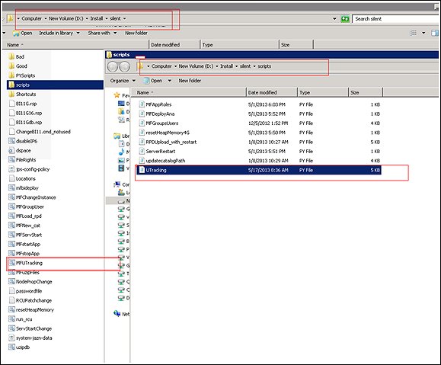Open the Bad folder
This screenshot has height=365, width=441.
click(x=17, y=56)
